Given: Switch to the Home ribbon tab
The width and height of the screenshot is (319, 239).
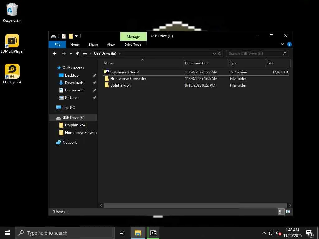Looking at the screenshot, I should (x=75, y=45).
